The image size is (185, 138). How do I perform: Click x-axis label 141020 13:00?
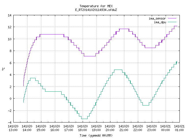[13, 128]
